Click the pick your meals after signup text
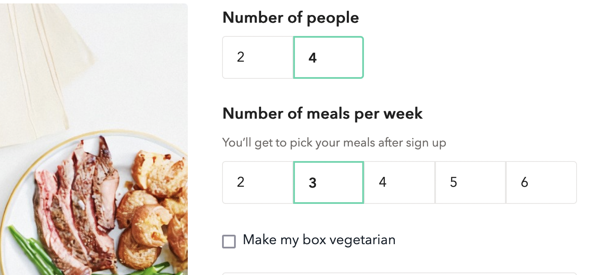Screen dimensions: 601x275 point(334,142)
